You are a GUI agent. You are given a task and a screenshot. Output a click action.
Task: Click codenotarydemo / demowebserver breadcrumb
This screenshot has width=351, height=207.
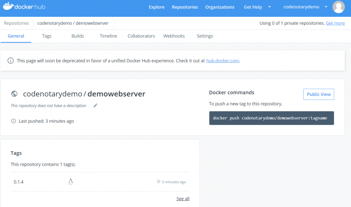73,23
